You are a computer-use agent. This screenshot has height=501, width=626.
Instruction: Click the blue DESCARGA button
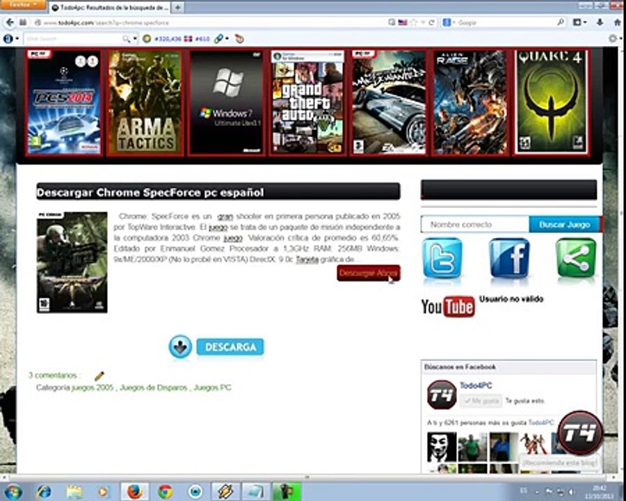230,347
